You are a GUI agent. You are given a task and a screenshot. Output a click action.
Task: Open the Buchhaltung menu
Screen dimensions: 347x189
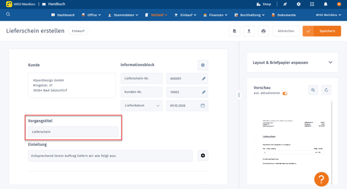(x=250, y=15)
